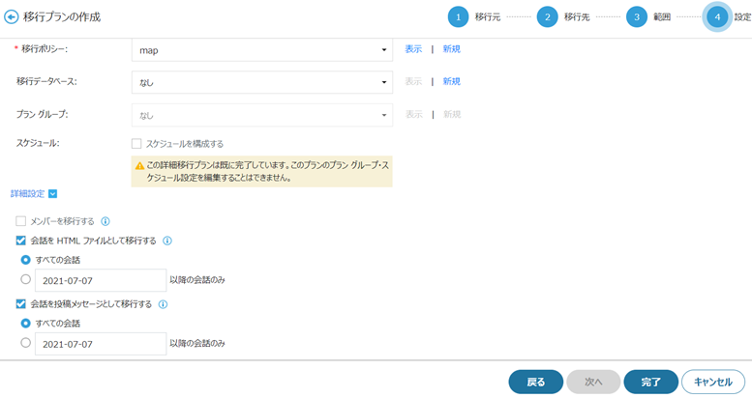Uncheck 会話を投稿メッセージとして移行する
This screenshot has height=398, width=752.
(x=20, y=304)
